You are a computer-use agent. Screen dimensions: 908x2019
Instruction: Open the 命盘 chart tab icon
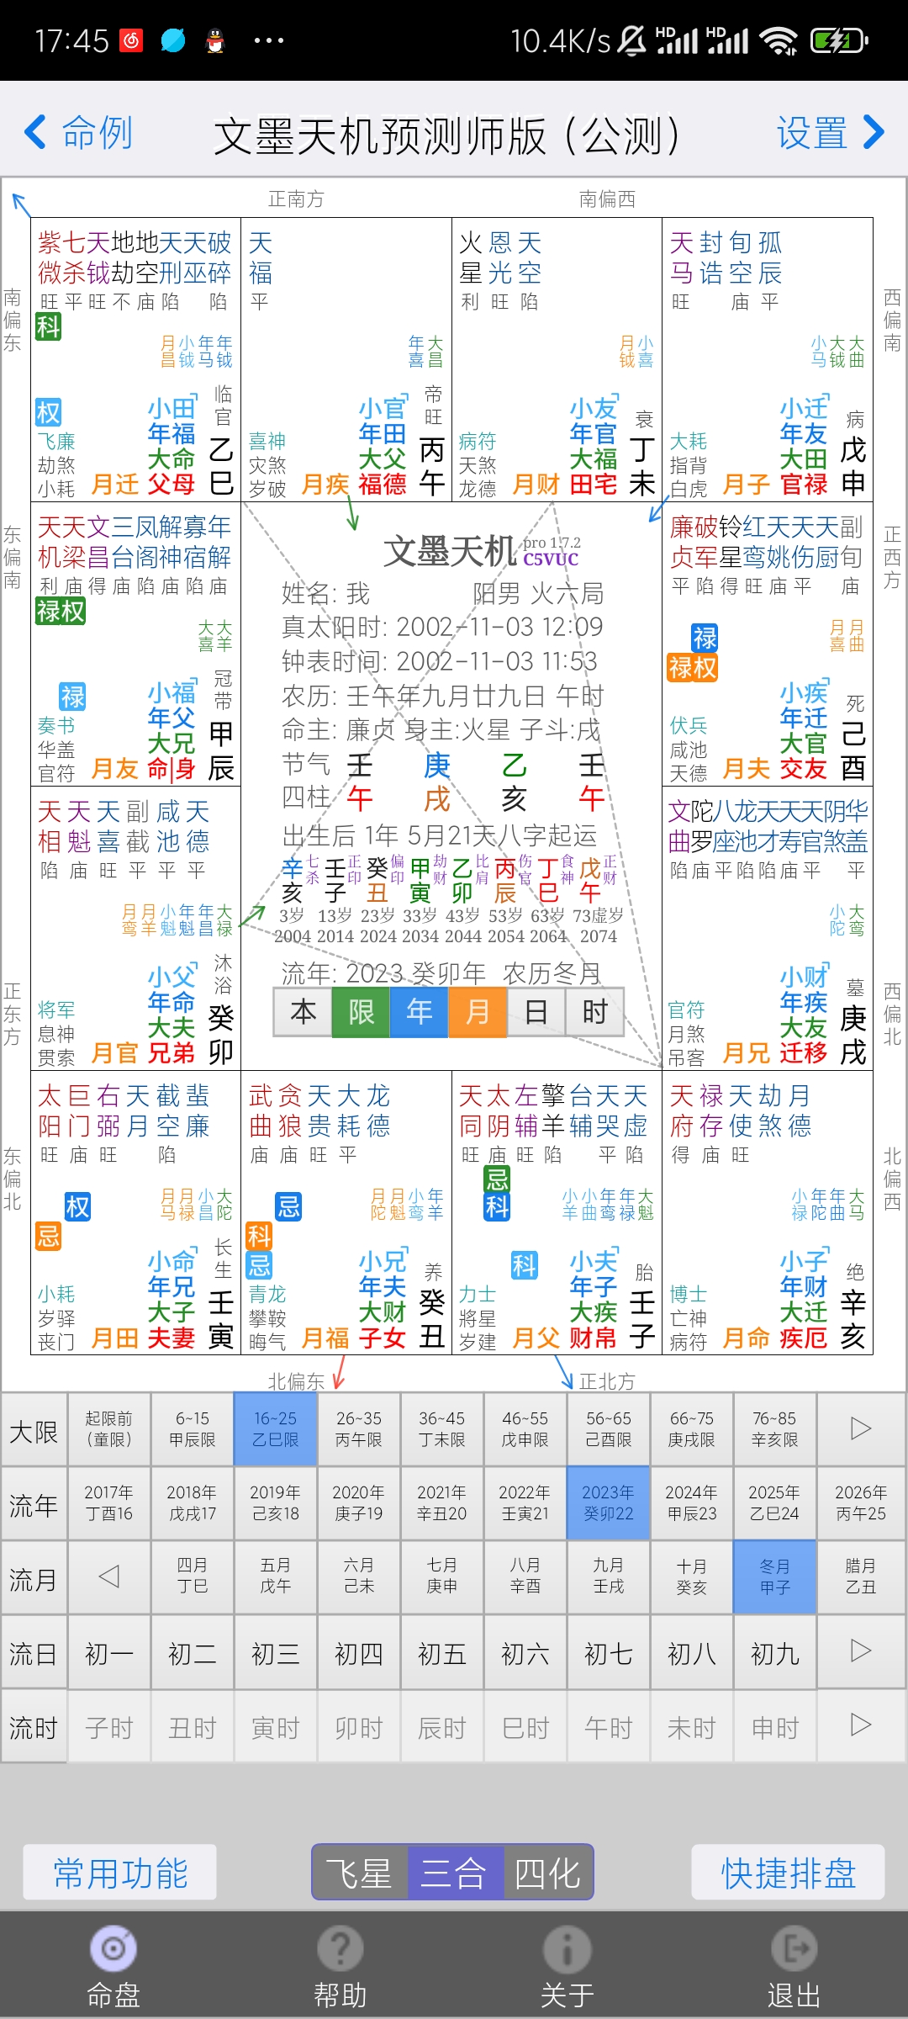tap(113, 1948)
